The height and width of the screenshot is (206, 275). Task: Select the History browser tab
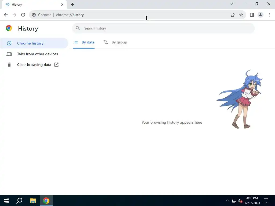pyautogui.click(x=34, y=5)
